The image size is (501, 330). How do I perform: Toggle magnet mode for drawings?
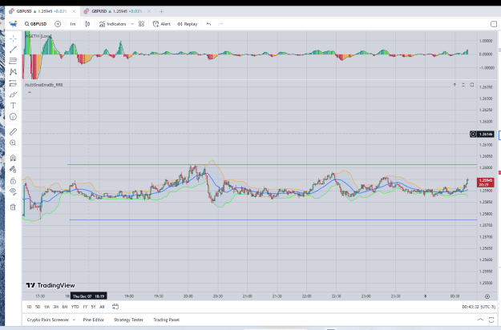click(x=13, y=158)
